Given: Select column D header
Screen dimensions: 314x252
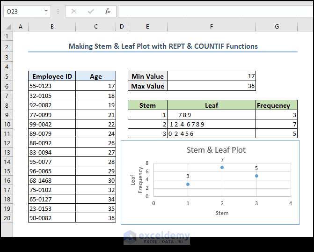Looking at the screenshot, I should 122,26.
